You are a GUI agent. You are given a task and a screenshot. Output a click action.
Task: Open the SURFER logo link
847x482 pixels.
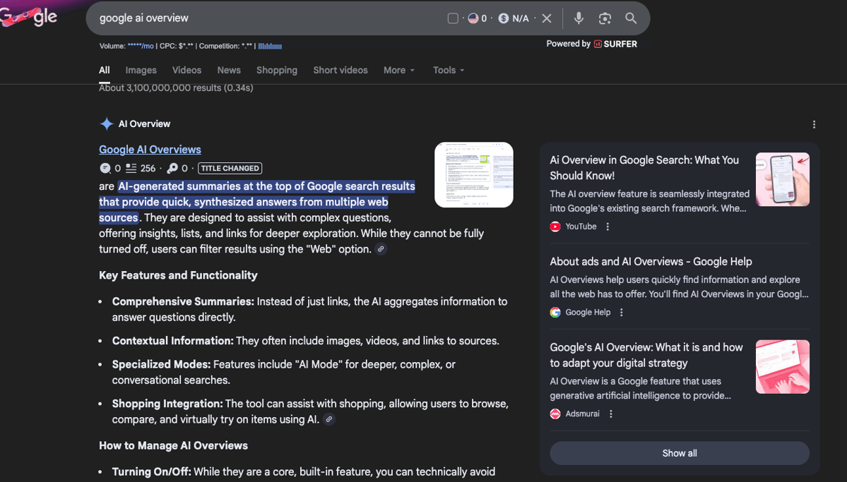point(616,44)
